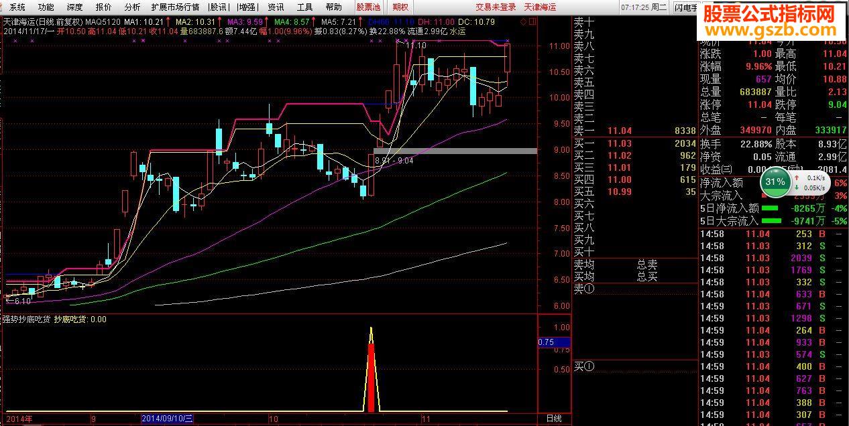Open the 功能 menu

pyautogui.click(x=46, y=7)
